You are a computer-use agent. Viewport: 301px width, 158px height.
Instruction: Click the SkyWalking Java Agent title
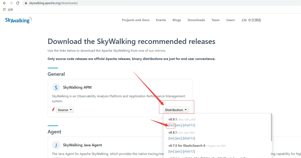tap(82, 145)
